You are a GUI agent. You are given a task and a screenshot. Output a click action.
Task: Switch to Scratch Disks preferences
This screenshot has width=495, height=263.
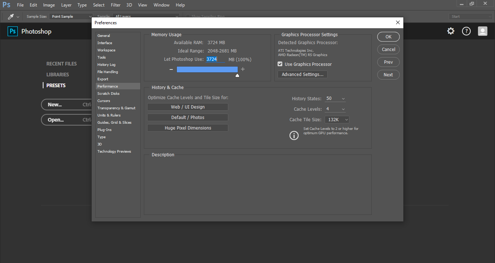[x=118, y=94]
